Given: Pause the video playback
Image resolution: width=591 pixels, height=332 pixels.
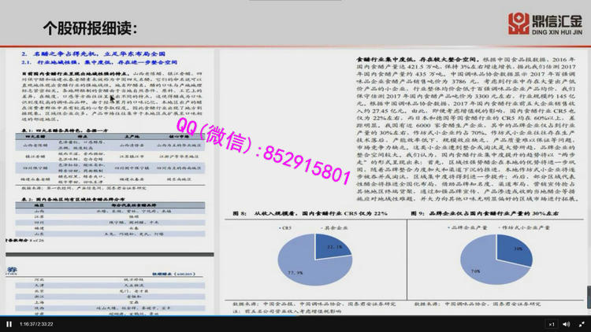Looking at the screenshot, I should (x=9, y=323).
